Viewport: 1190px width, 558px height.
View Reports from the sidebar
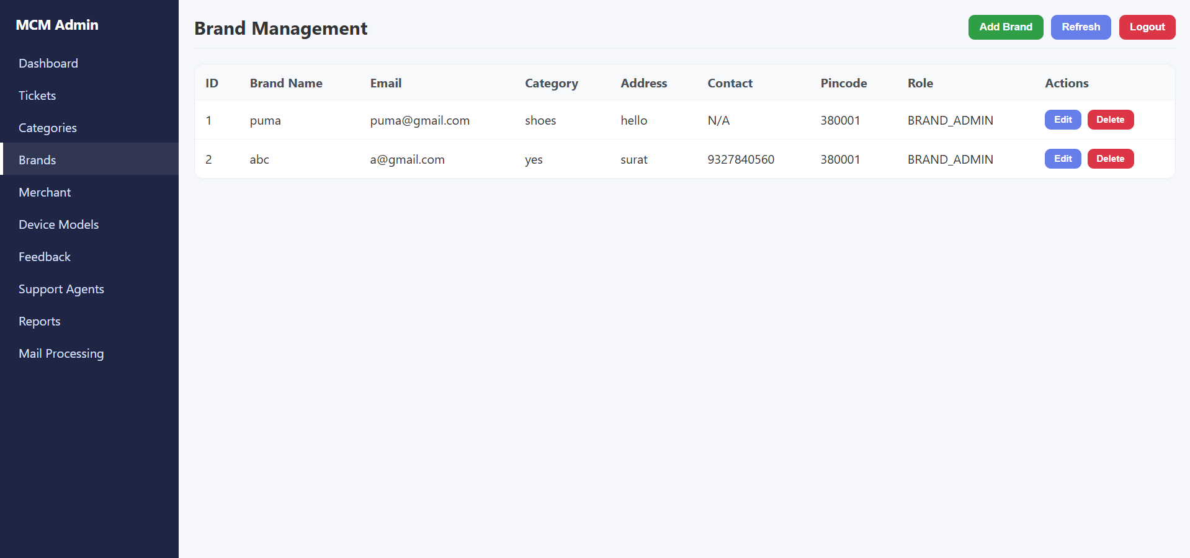click(x=40, y=321)
